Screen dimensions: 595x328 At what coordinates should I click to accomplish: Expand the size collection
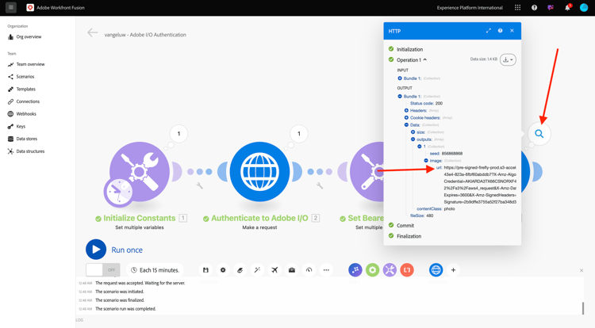[413, 132]
